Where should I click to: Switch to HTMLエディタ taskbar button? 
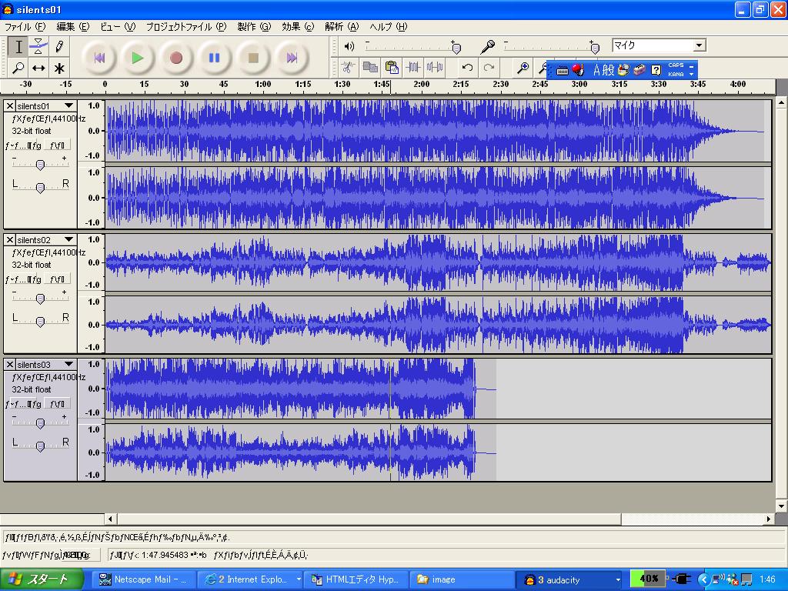[356, 579]
